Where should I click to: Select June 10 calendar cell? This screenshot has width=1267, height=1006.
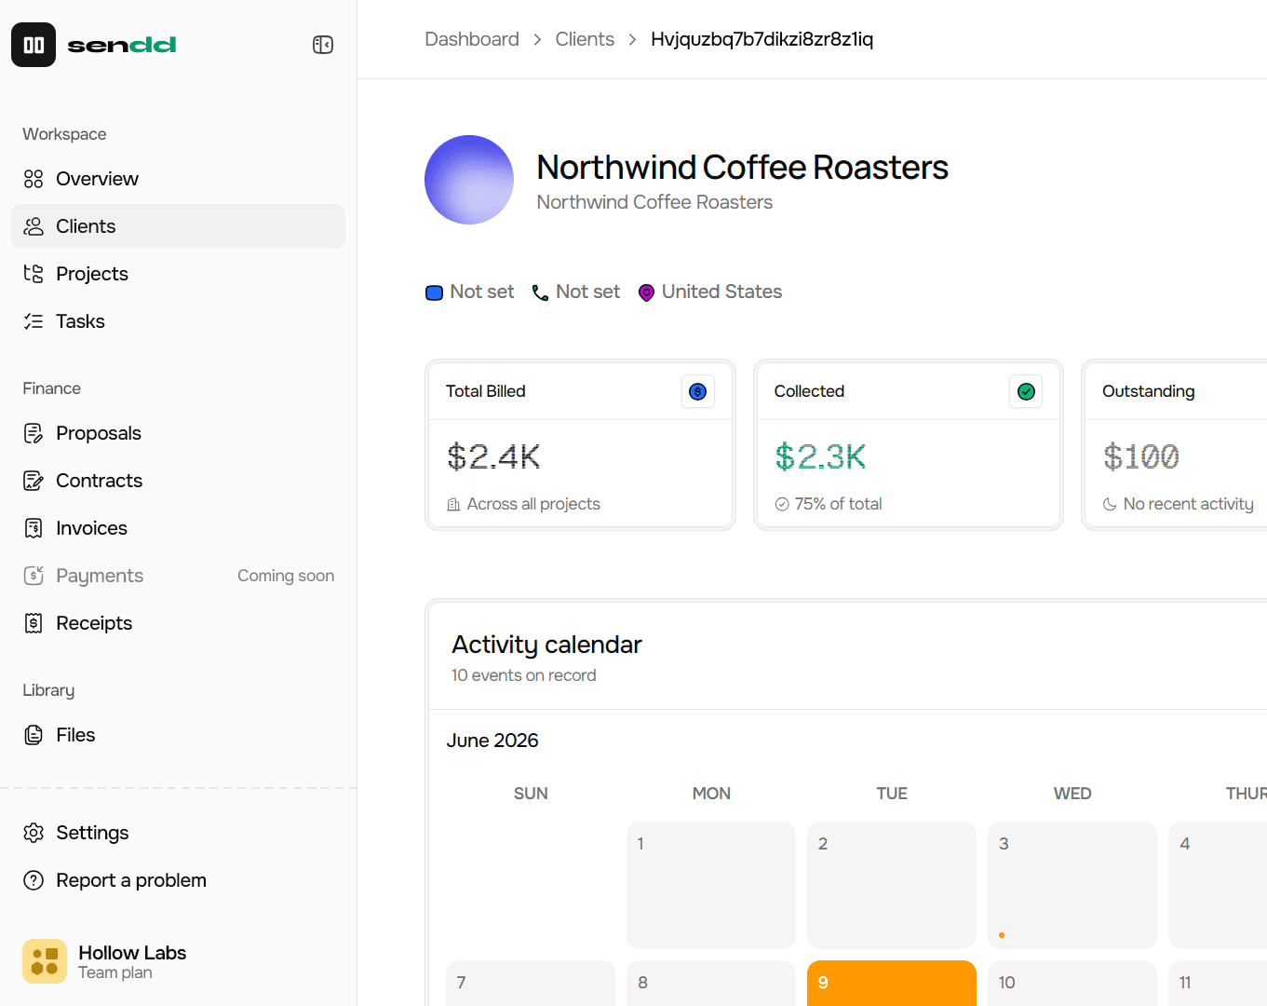(x=1072, y=983)
